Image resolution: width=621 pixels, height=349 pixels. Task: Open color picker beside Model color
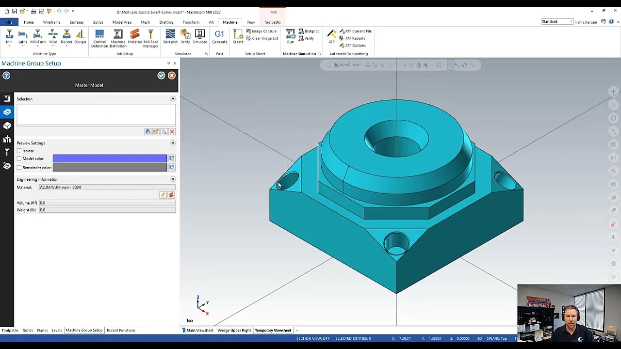[171, 159]
